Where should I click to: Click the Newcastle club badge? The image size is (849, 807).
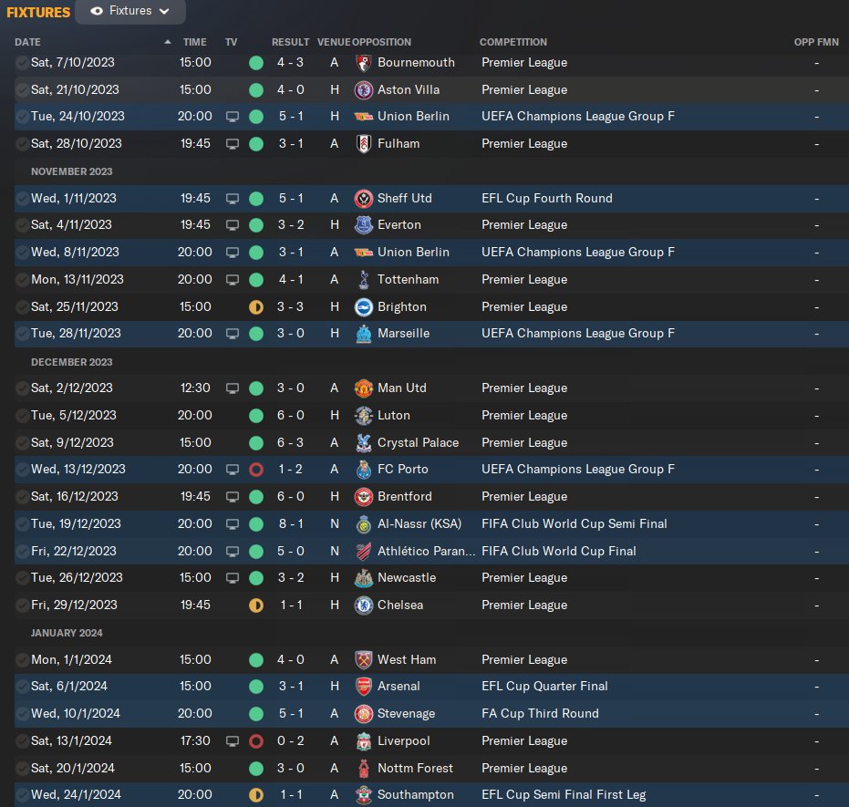[363, 578]
